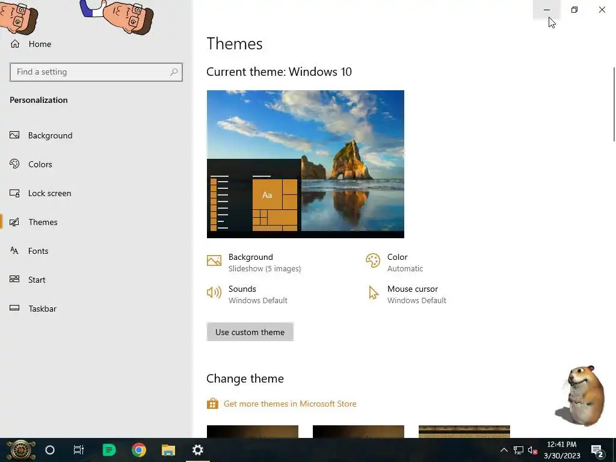
Task: Click the Taskbar icon in sidebar
Action: click(14, 308)
